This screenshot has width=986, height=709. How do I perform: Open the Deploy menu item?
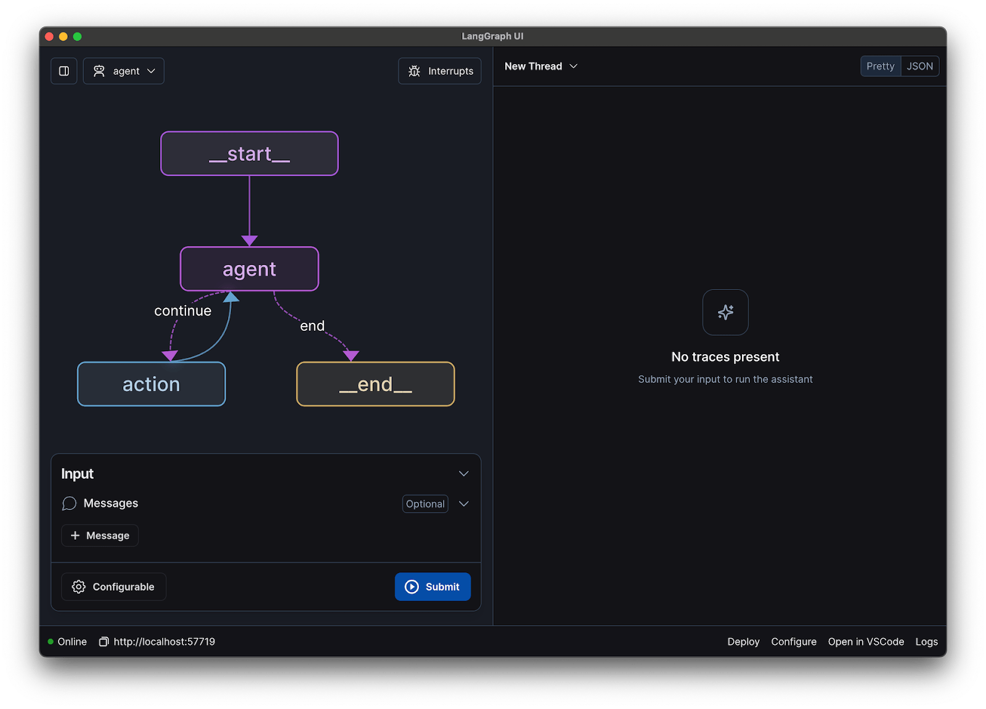[x=743, y=641]
